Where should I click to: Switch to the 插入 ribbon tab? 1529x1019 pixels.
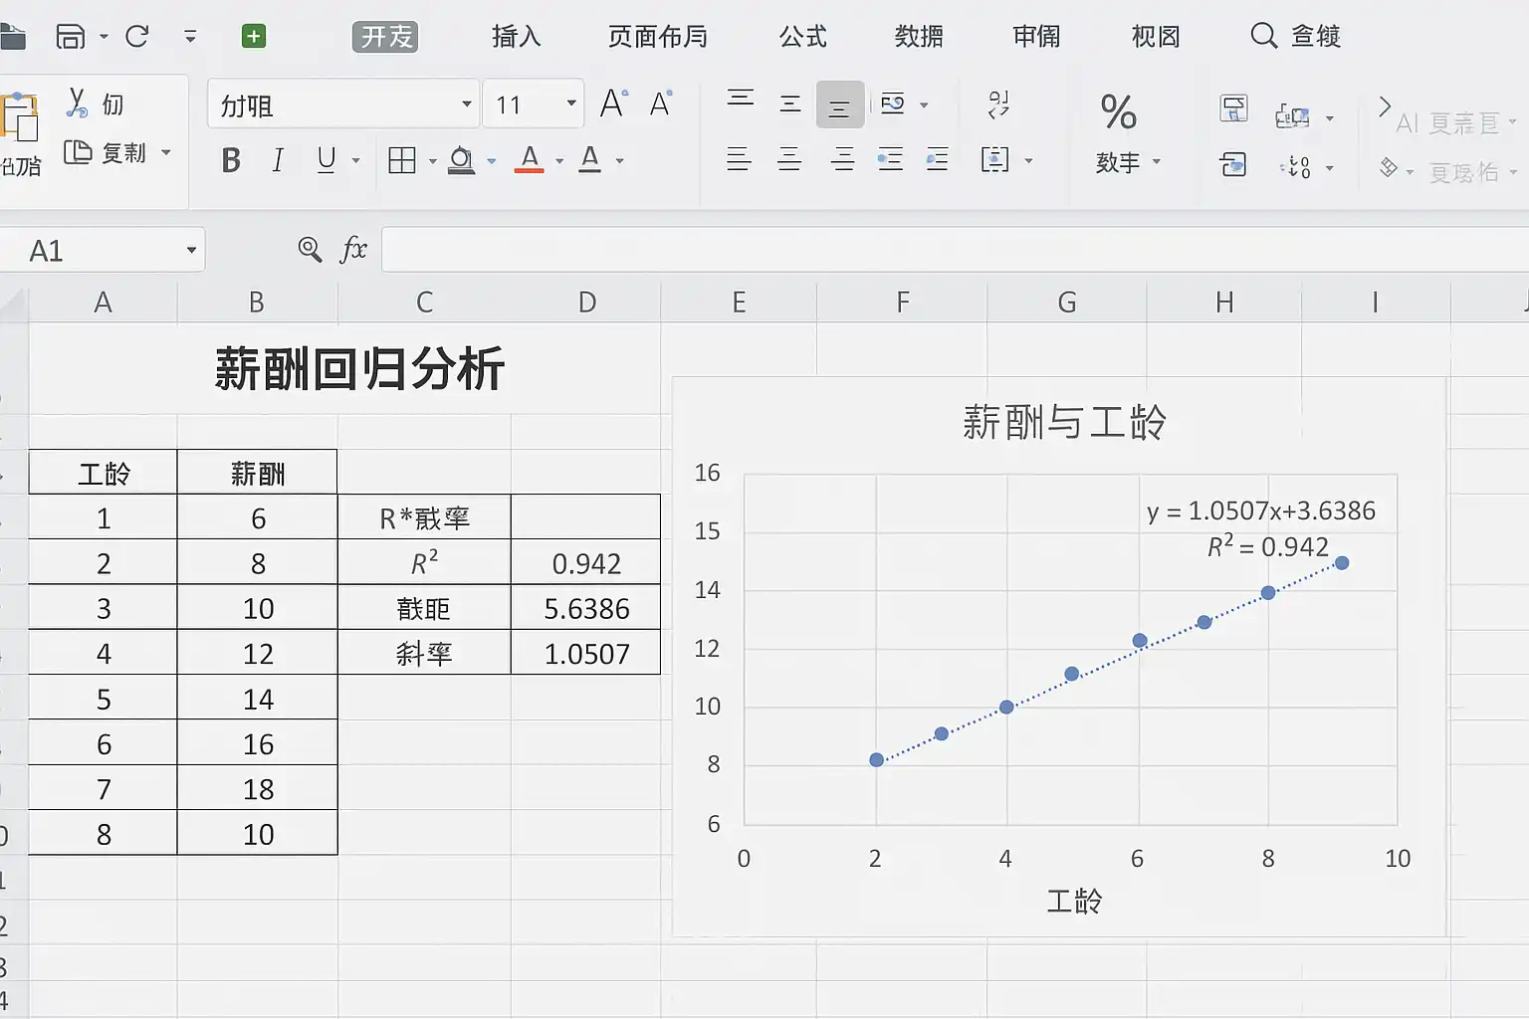pyautogui.click(x=516, y=37)
